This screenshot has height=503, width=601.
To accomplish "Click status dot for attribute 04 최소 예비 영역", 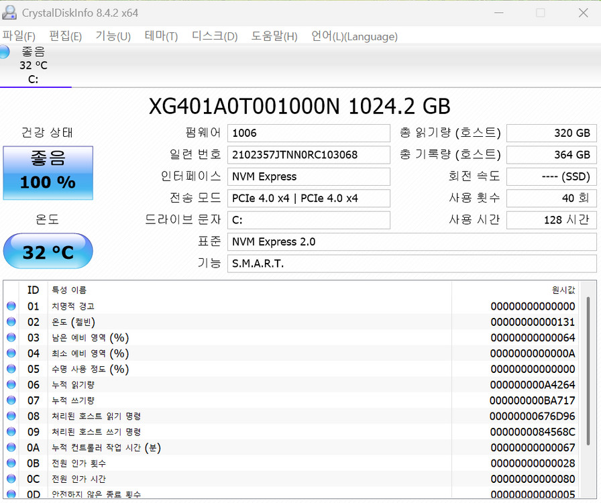I will point(11,353).
